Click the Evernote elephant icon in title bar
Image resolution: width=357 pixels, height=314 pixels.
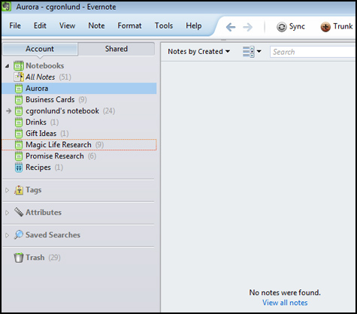pos(6,7)
